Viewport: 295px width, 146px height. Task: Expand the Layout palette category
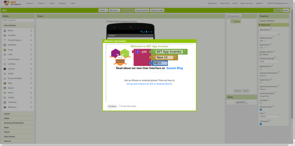18,114
